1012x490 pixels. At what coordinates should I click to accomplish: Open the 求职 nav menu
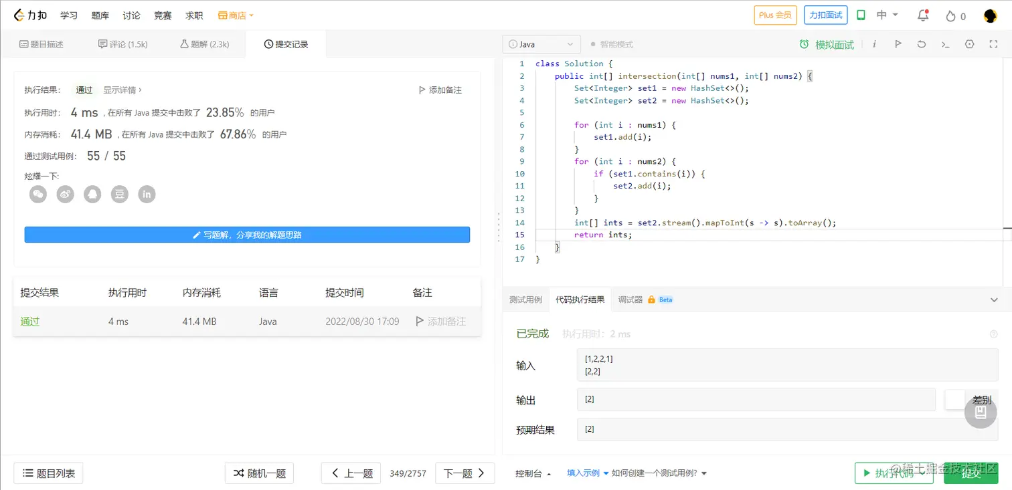pos(194,15)
